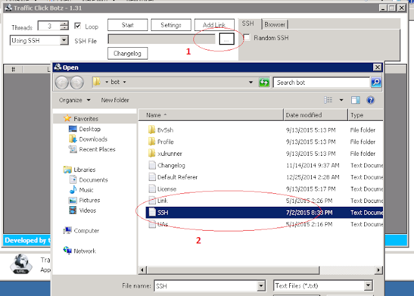Image resolution: width=414 pixels, height=296 pixels.
Task: Open the Using SSH dropdown
Action: tap(64, 40)
